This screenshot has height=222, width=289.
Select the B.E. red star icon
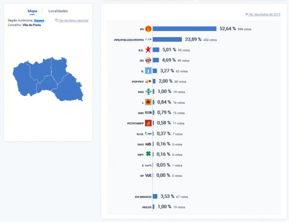click(148, 50)
